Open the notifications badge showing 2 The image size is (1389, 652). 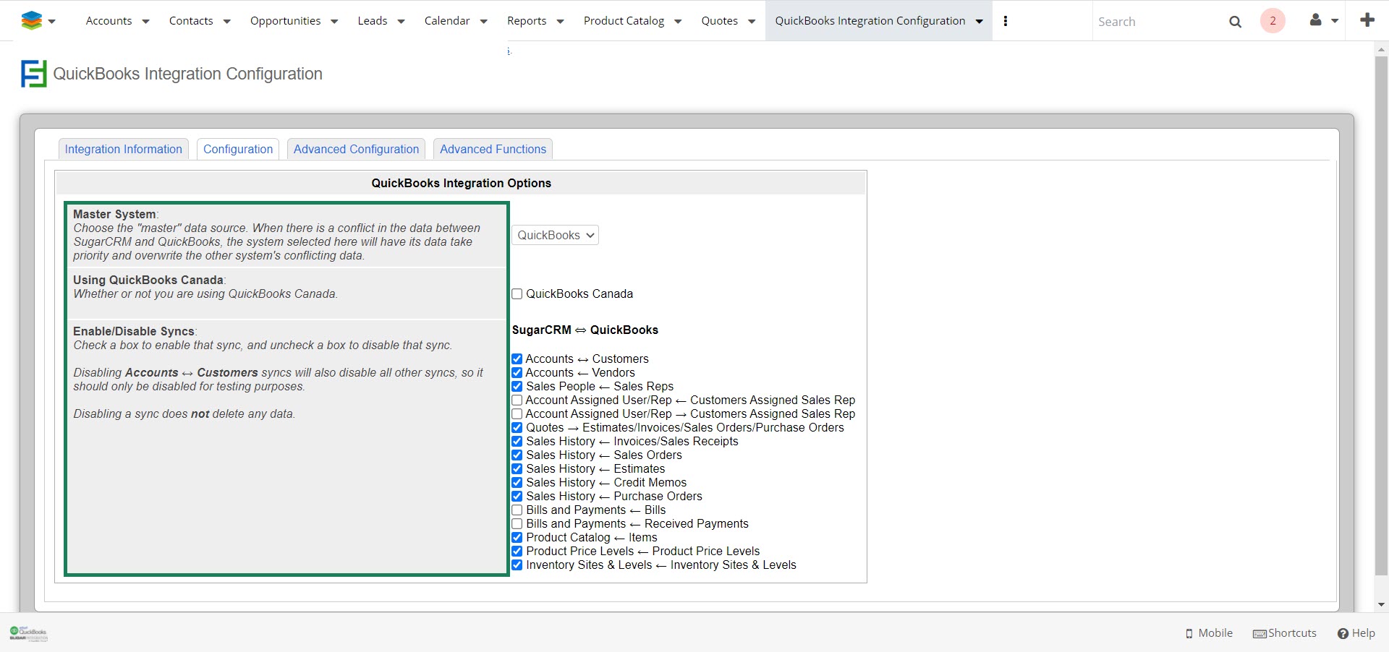pyautogui.click(x=1273, y=21)
